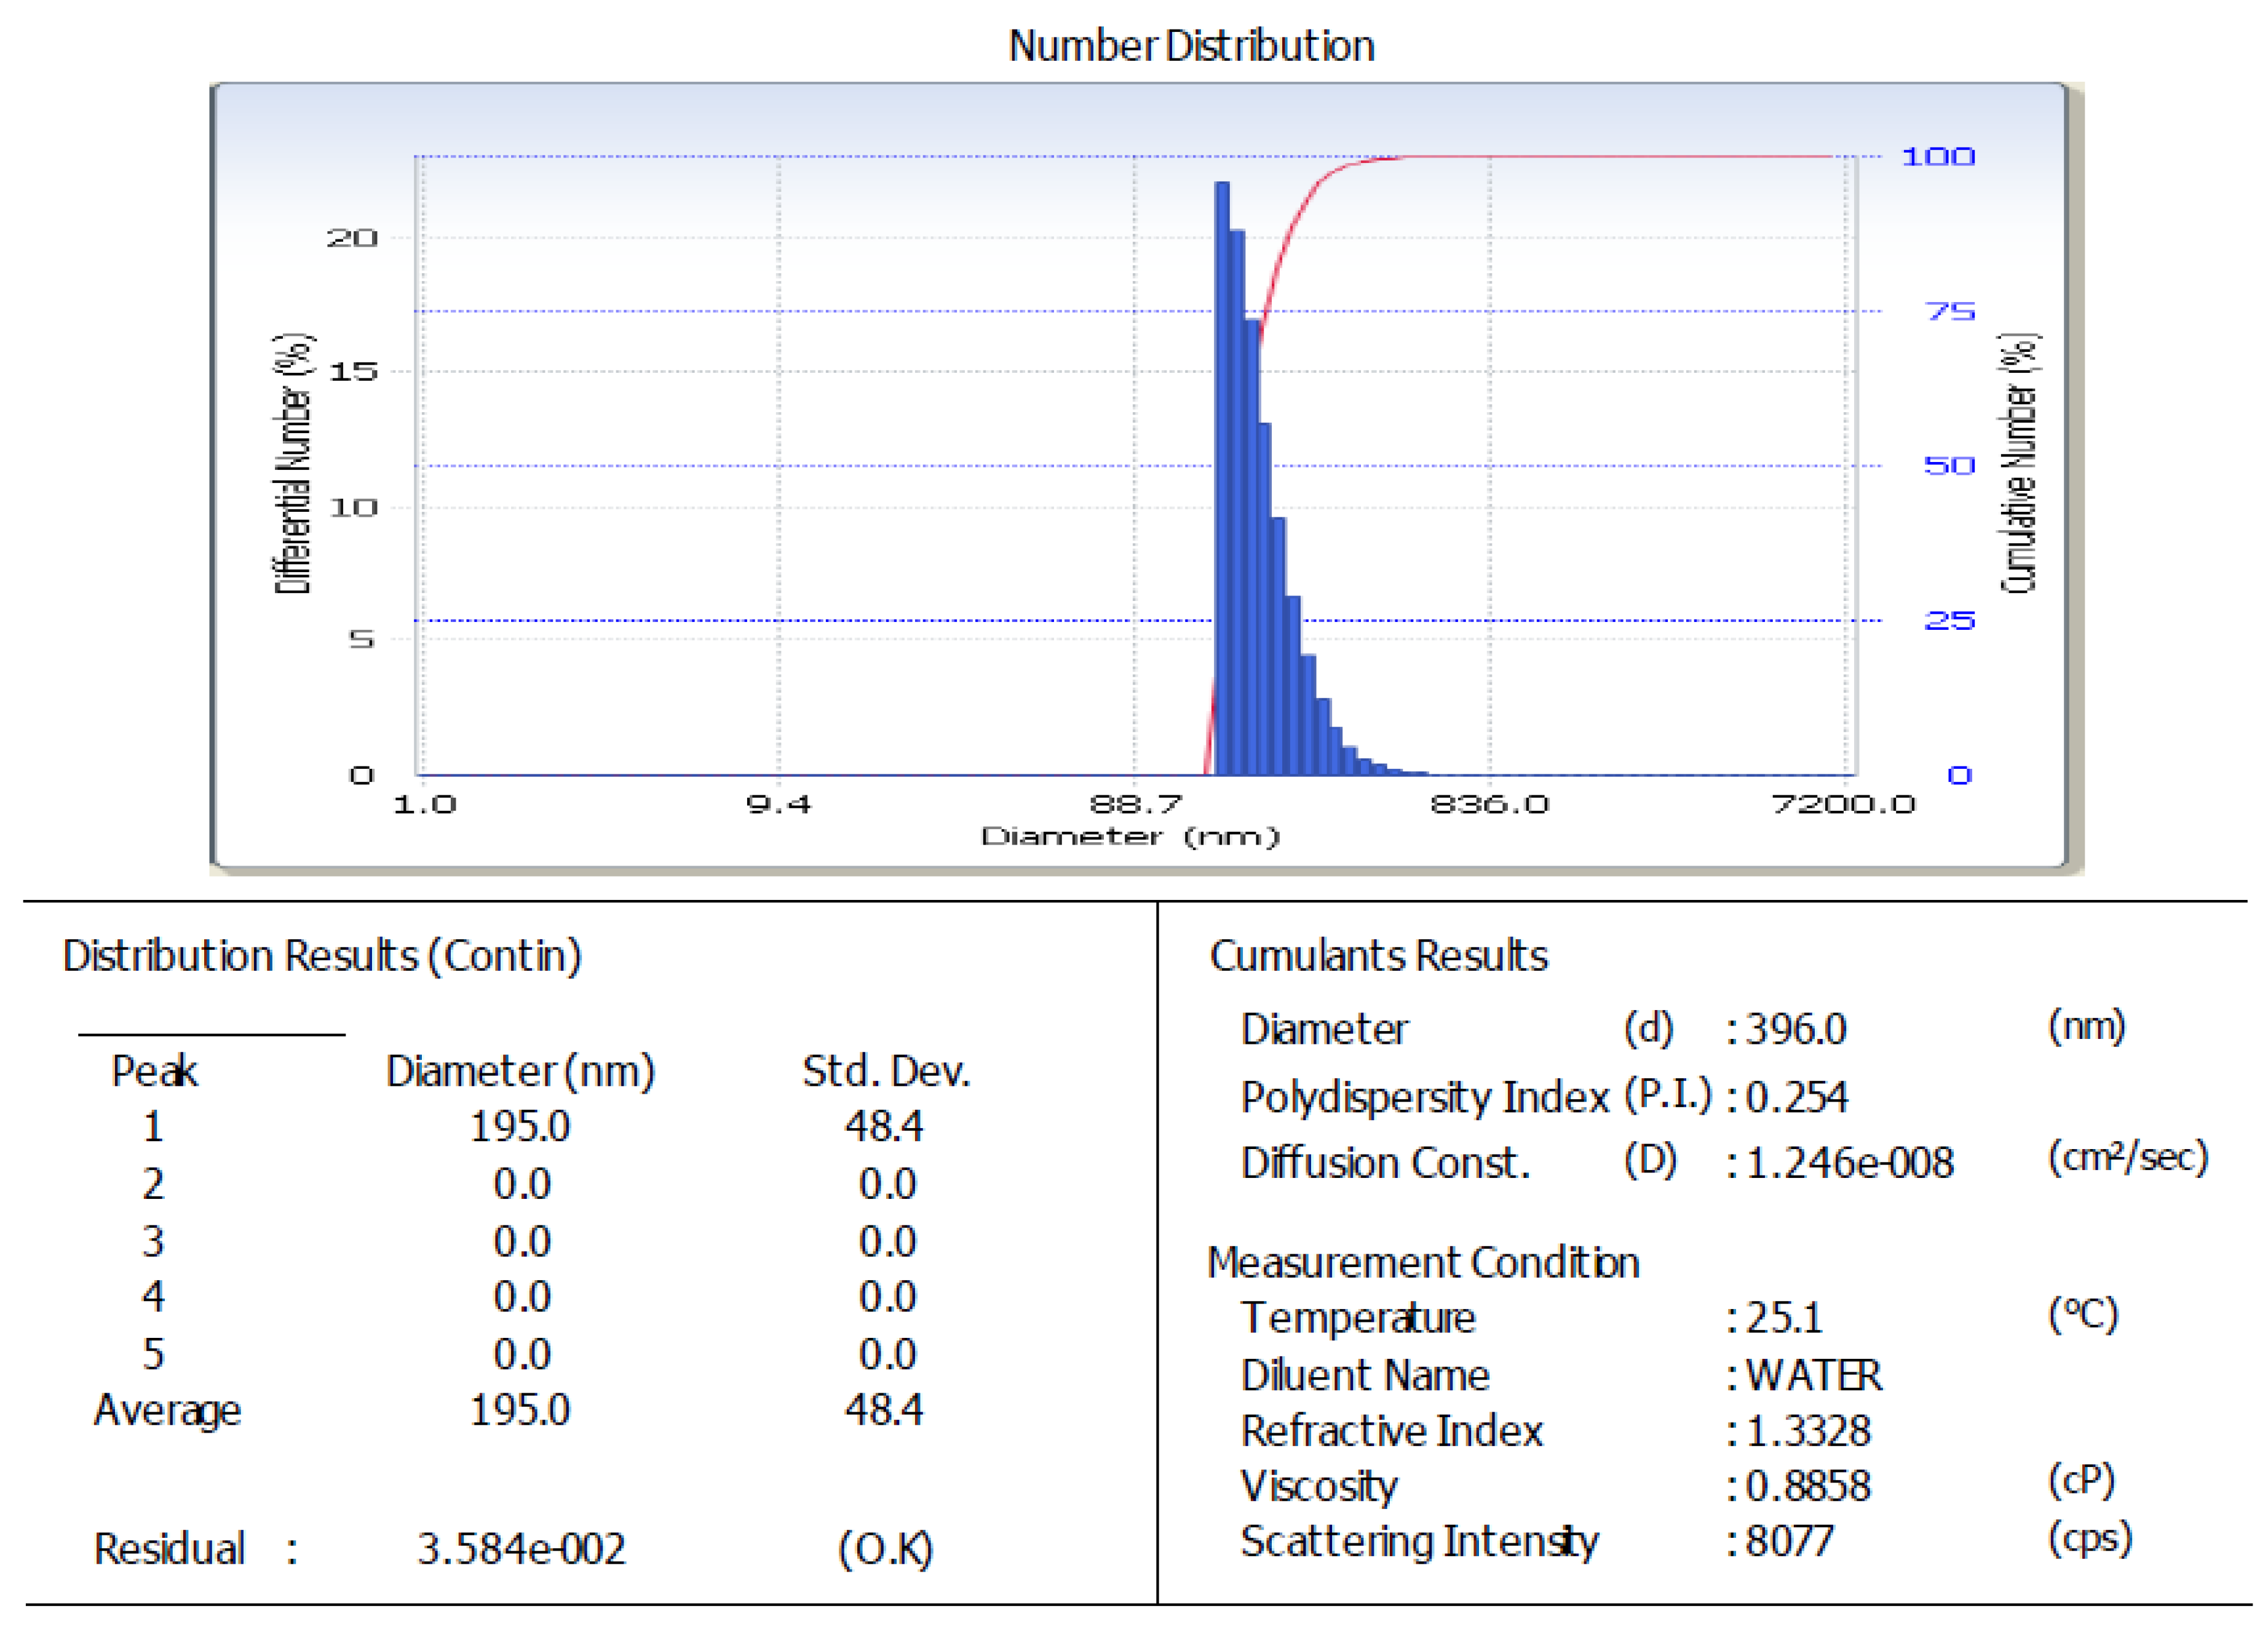This screenshot has width=2268, height=1627.
Task: Click the (O.K) residual status text
Action: point(885,1549)
